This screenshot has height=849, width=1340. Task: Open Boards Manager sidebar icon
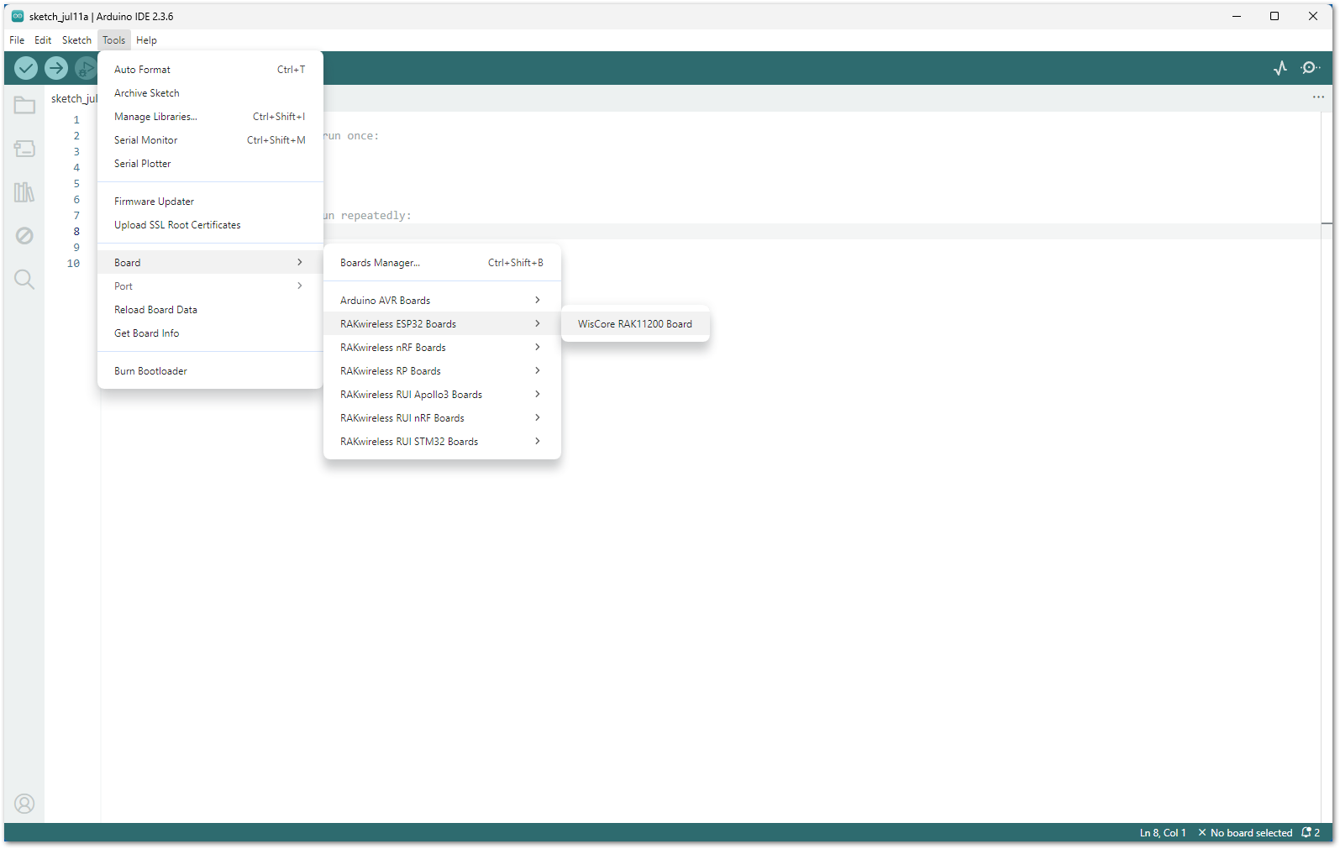(24, 149)
